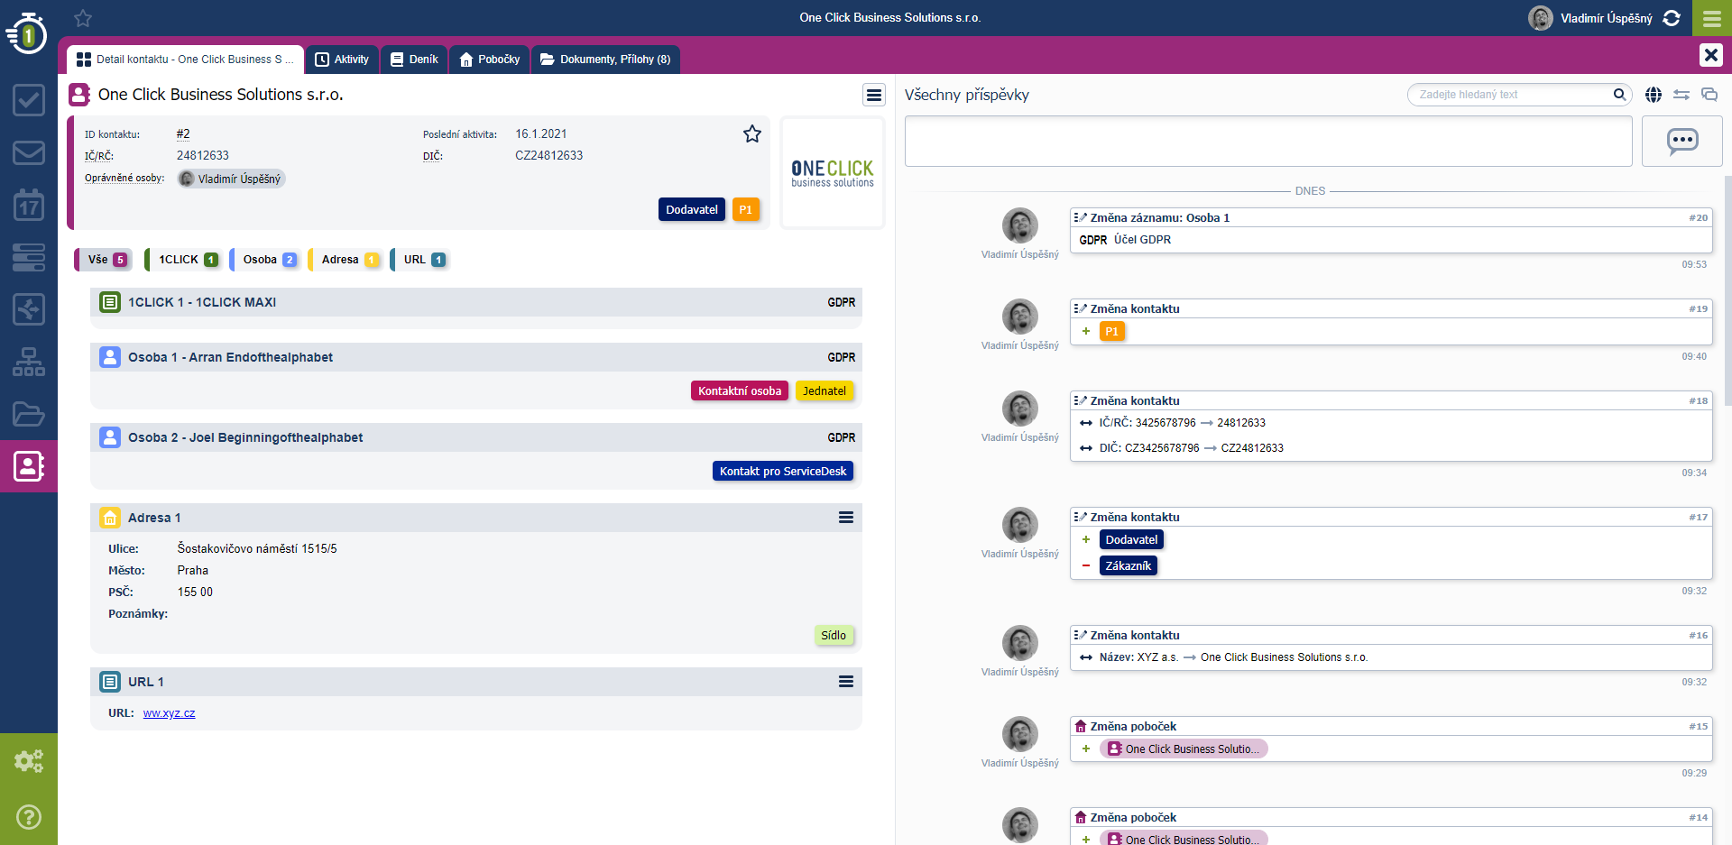The width and height of the screenshot is (1732, 845).
Task: Click the One Click Business Solutio branch chip in post #15
Action: click(1184, 749)
